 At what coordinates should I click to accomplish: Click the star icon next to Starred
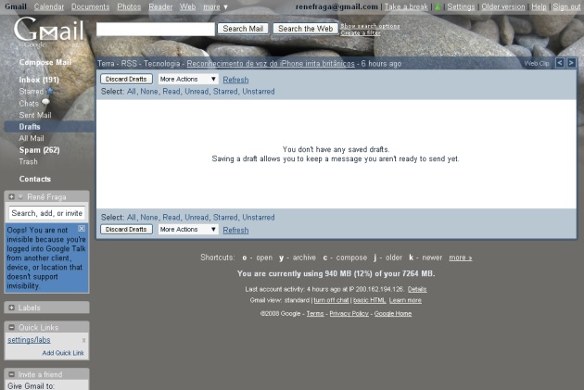point(50,91)
